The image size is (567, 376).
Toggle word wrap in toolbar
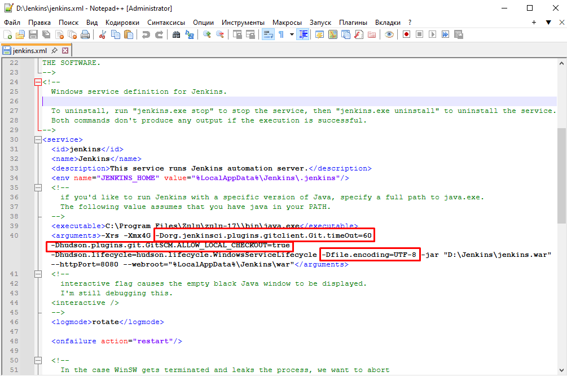point(268,34)
